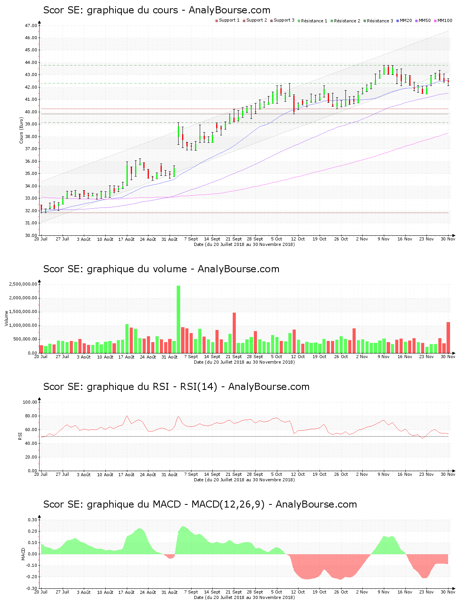The height and width of the screenshot is (608, 470).
Task: Click '7 Sept' on the volume chart date axis
Action: pos(191,357)
